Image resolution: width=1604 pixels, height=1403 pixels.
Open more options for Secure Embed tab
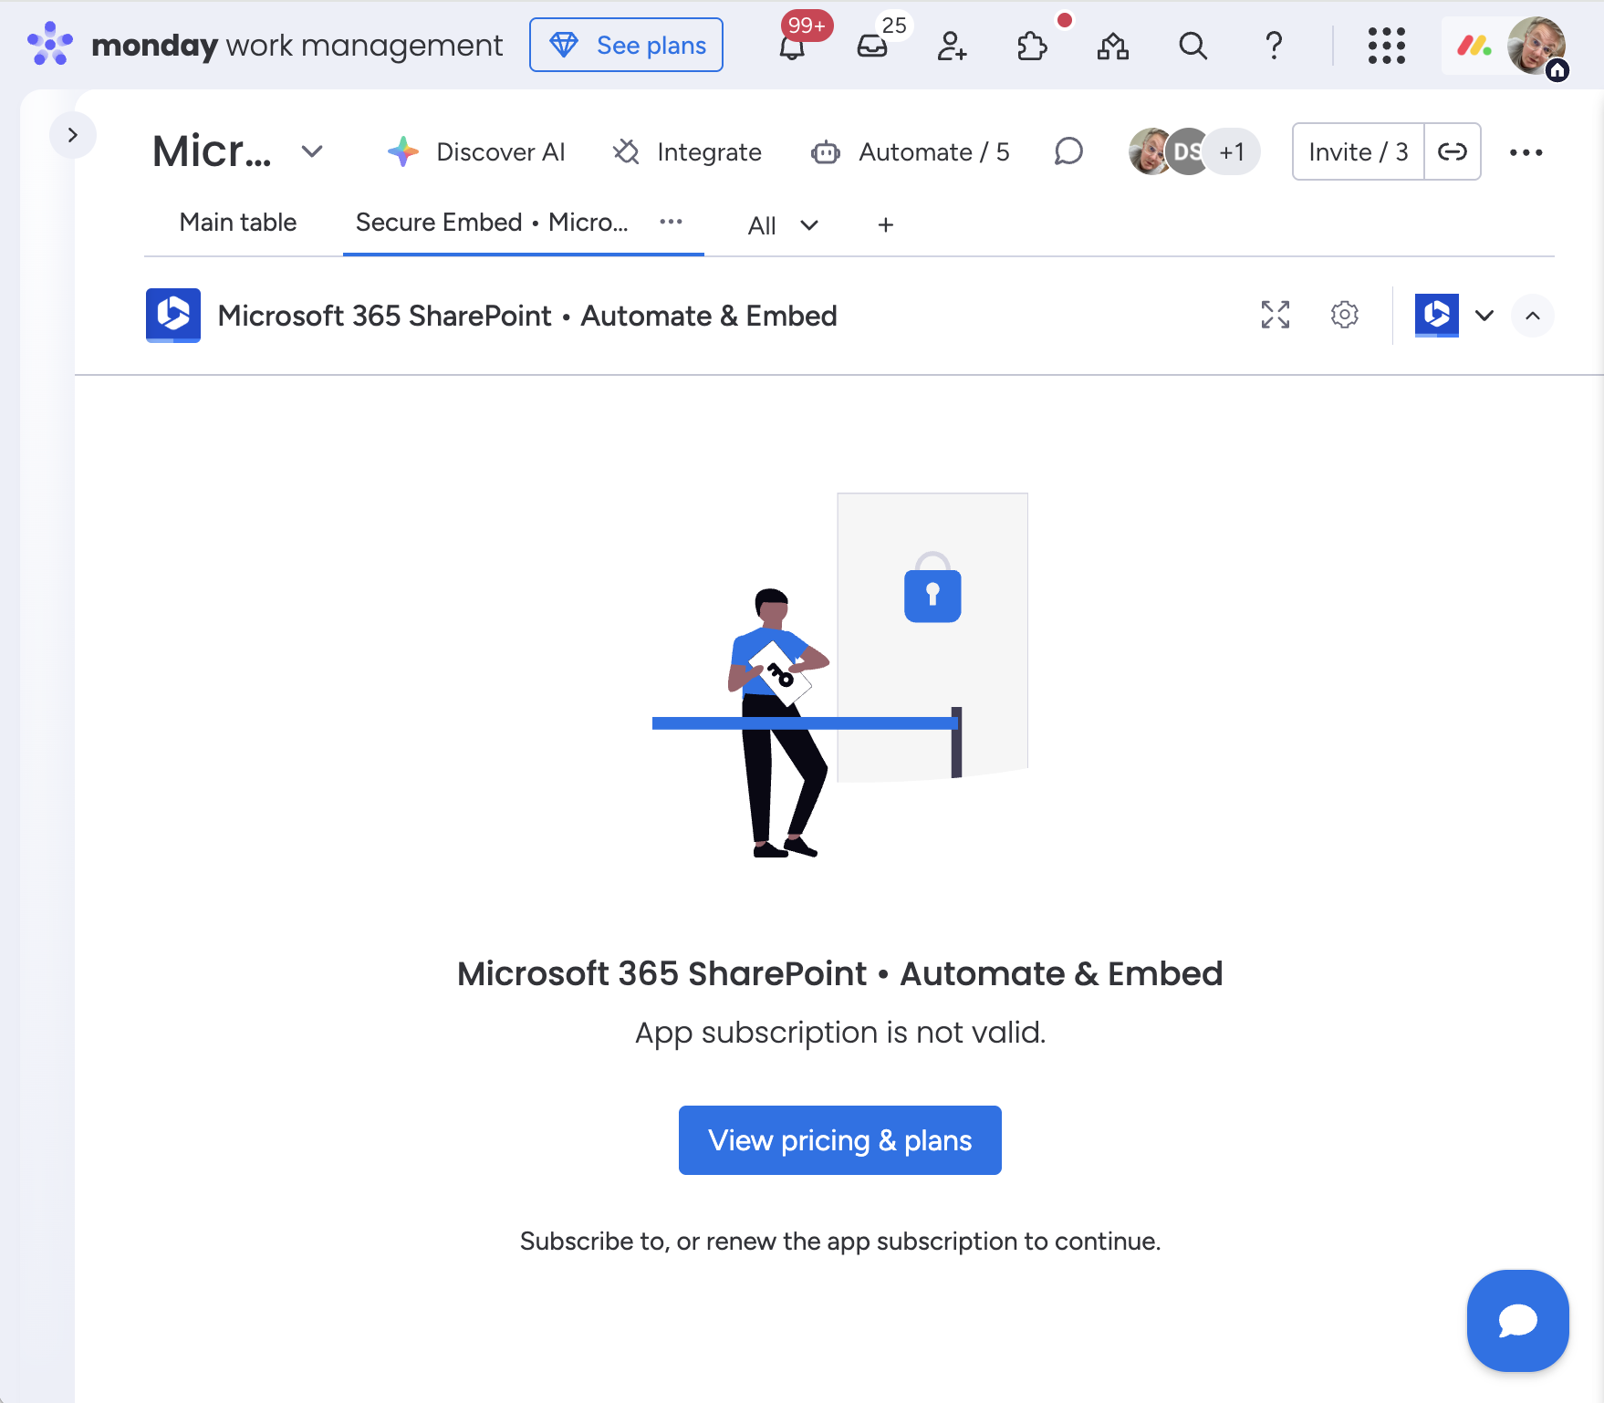click(672, 222)
